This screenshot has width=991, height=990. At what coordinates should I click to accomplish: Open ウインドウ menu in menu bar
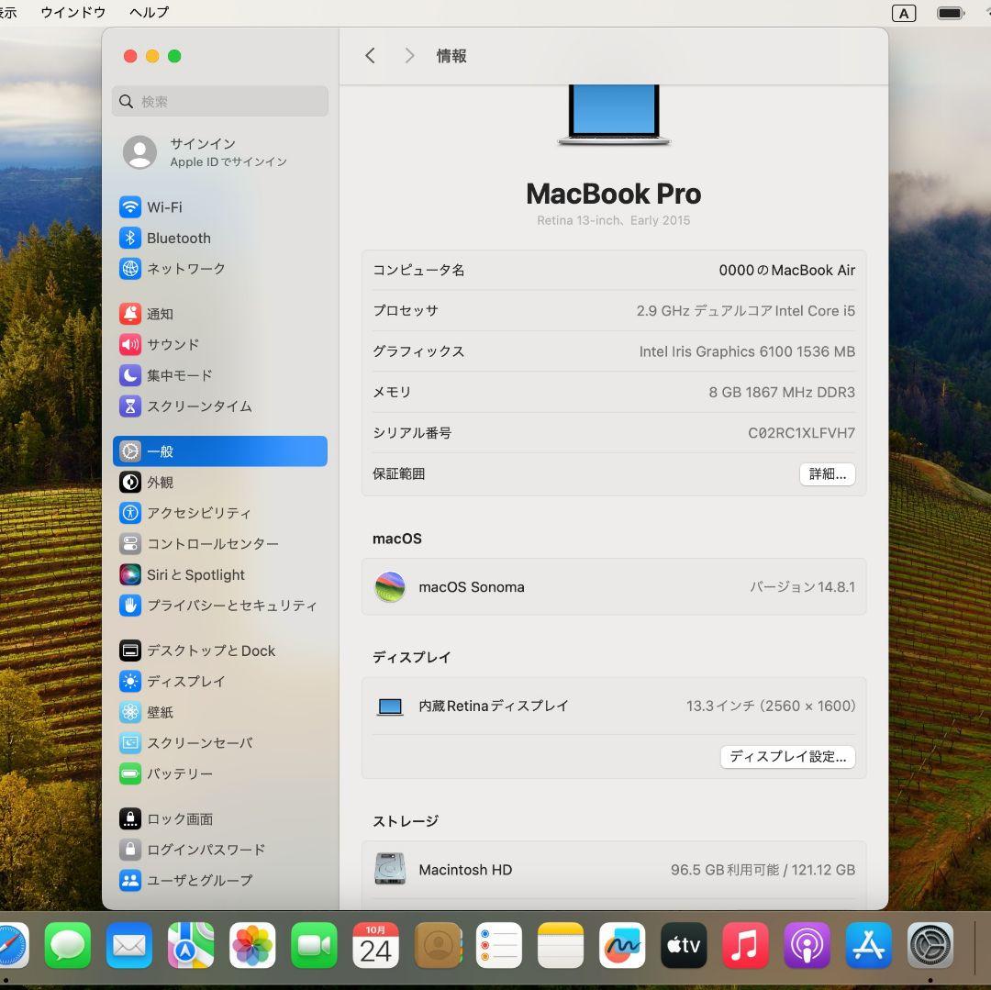tap(72, 12)
